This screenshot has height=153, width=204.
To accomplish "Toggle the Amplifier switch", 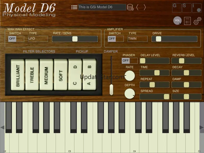I will point(116,39).
